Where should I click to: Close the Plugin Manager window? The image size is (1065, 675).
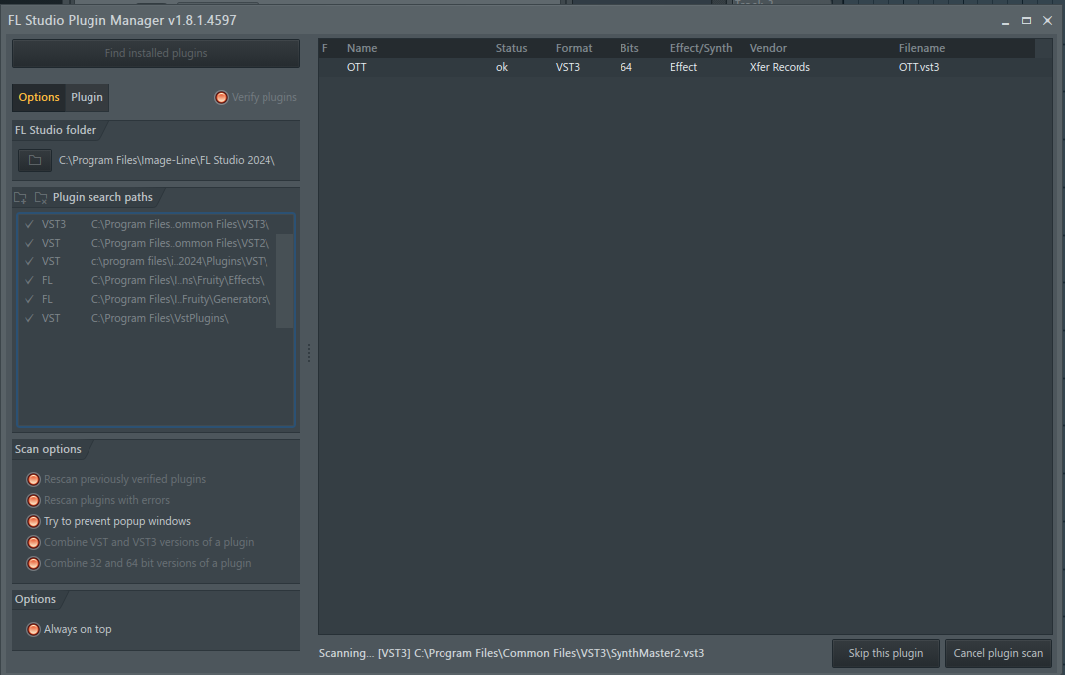click(x=1047, y=21)
